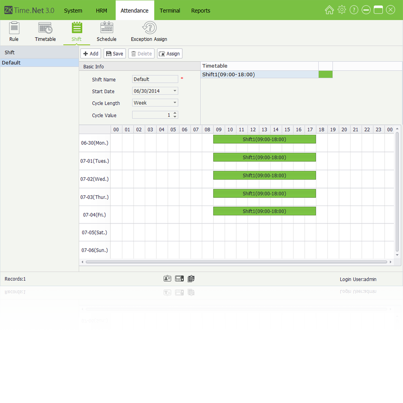
Task: Click the ID card icon in status bar
Action: click(x=167, y=279)
